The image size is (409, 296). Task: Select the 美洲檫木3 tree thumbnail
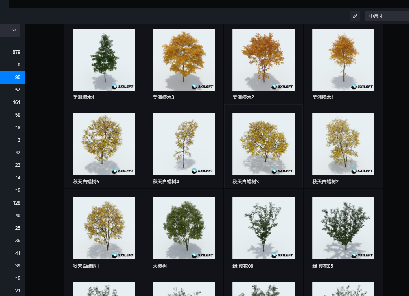(x=184, y=60)
